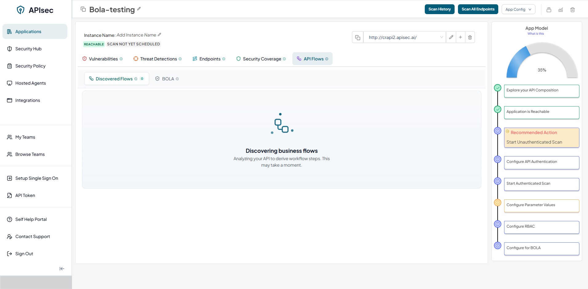Open the Endpoints tab
Image resolution: width=588 pixels, height=289 pixels.
coord(209,59)
